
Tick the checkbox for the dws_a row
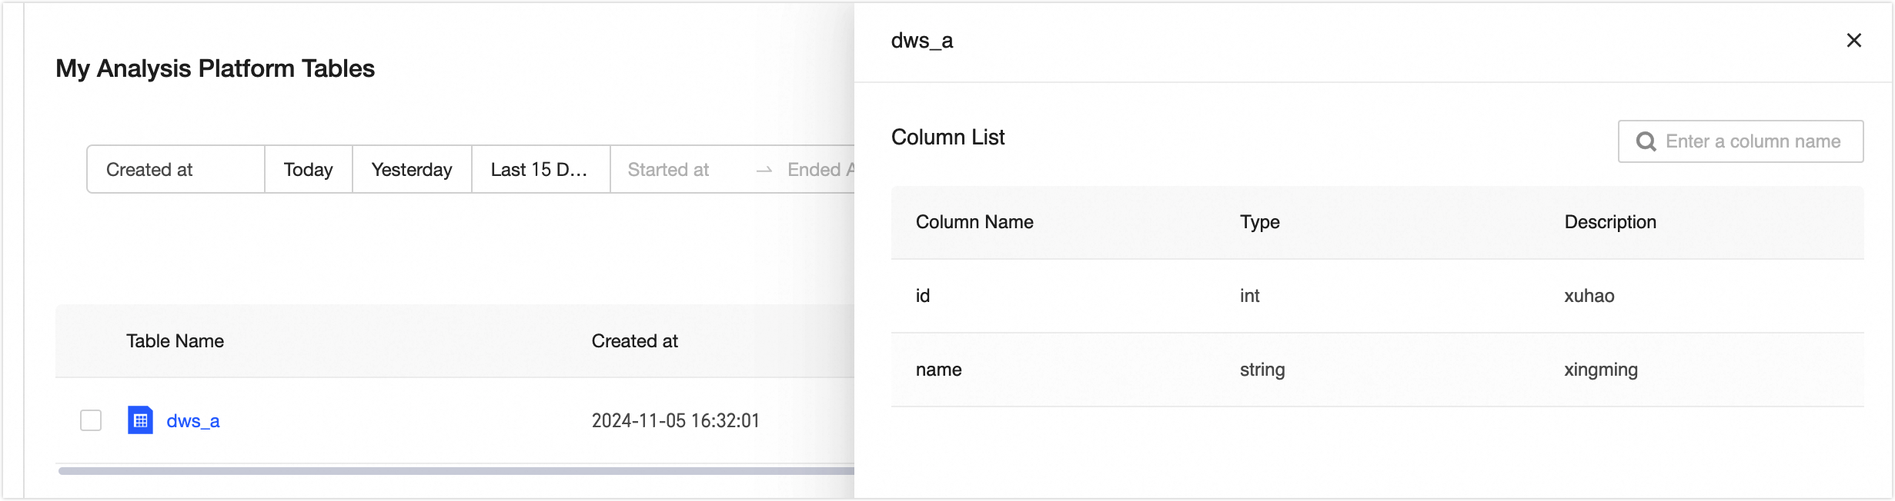pyautogui.click(x=91, y=420)
